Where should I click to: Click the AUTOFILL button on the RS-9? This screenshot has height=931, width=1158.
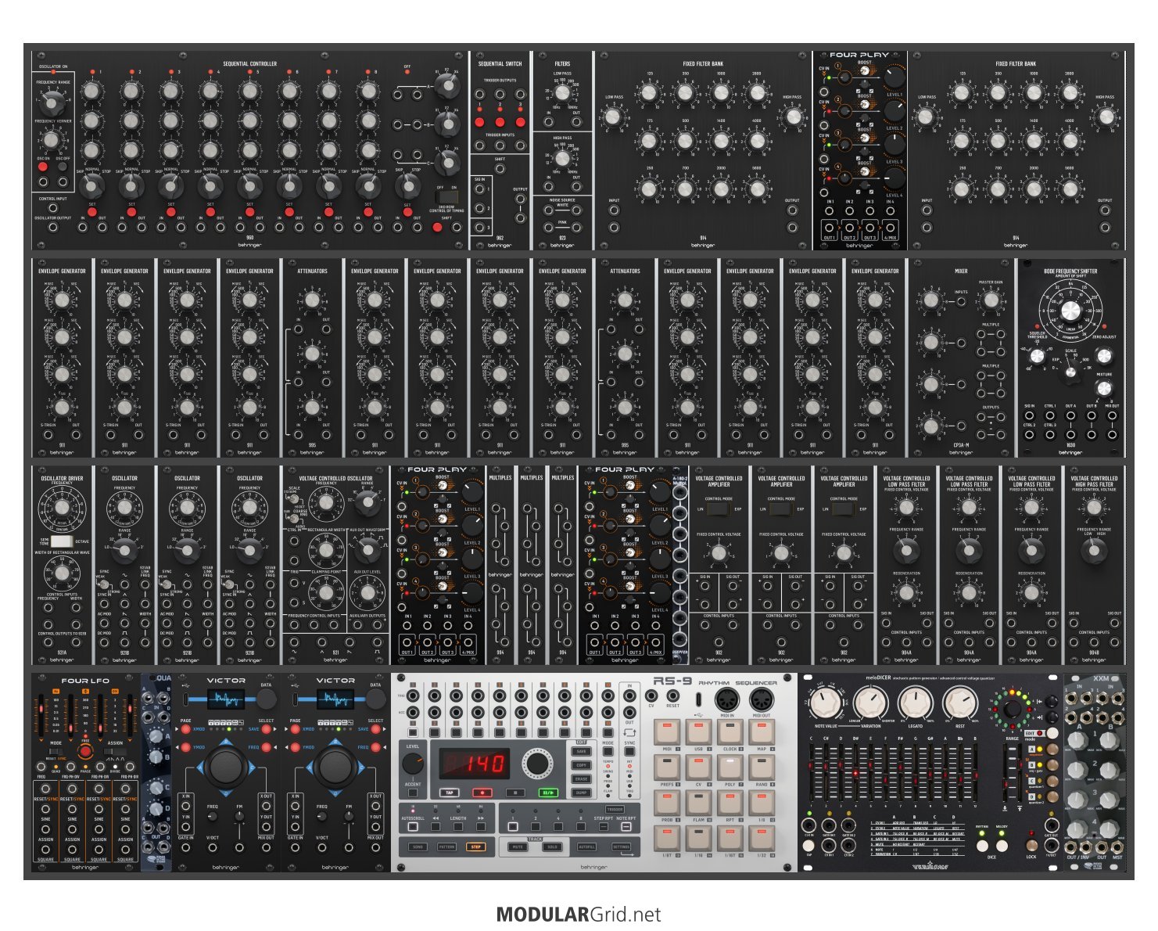tap(586, 847)
